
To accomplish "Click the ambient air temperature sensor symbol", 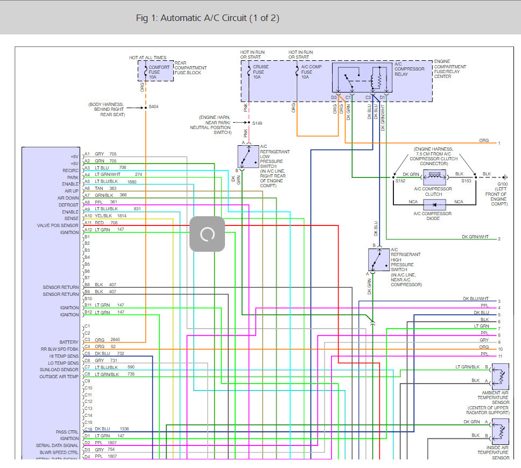I will pos(501,377).
